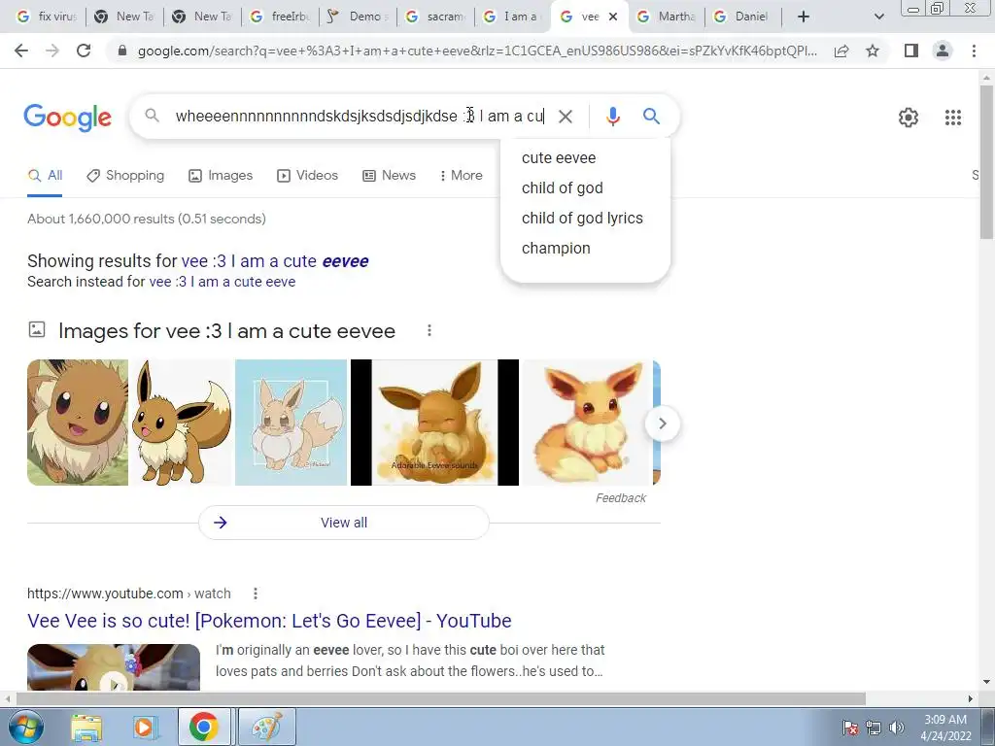Click the Action Center flag icon

pos(850,728)
